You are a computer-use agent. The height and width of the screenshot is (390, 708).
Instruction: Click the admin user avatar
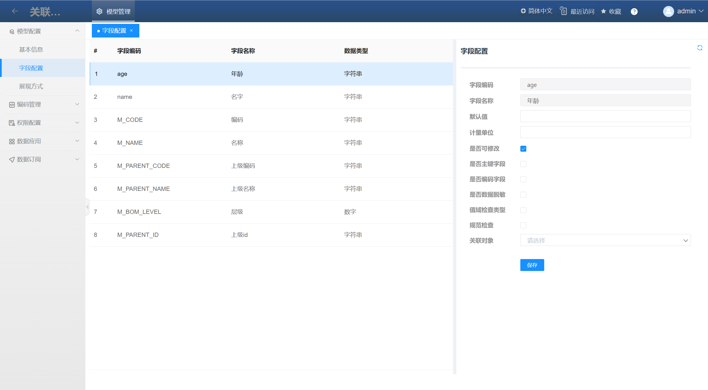668,11
